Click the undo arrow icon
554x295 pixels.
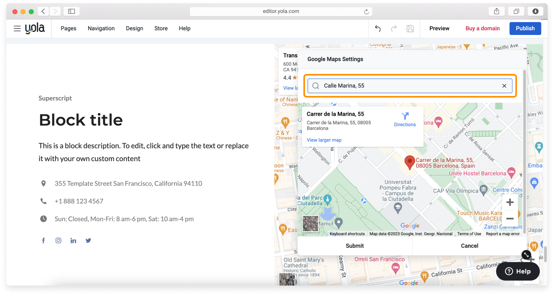tap(377, 28)
